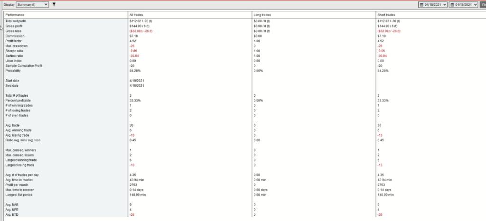Click All trades Total net profit $112.82 value

click(140, 21)
